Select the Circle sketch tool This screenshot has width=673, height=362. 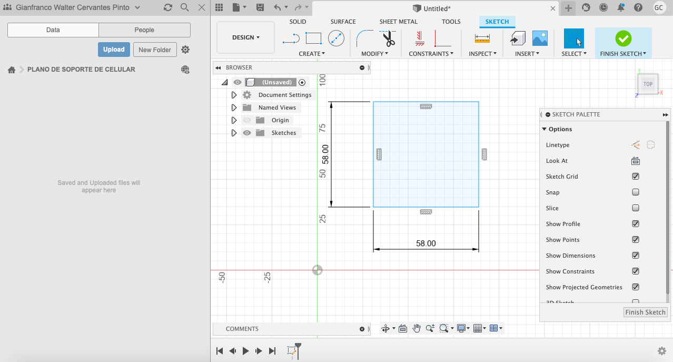336,38
